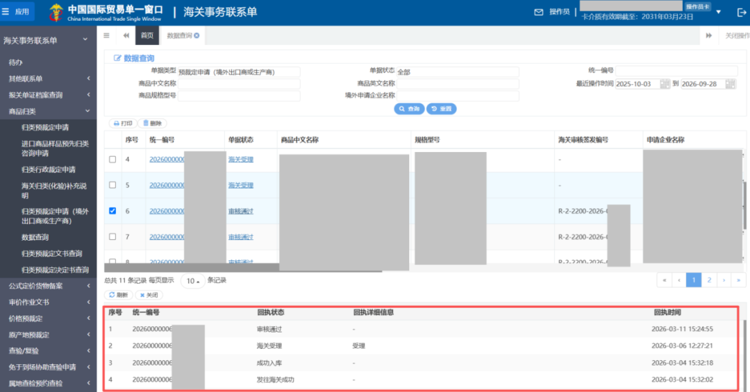Open the records-per-page dropdown showing 10
This screenshot has height=392, width=750.
pyautogui.click(x=193, y=281)
